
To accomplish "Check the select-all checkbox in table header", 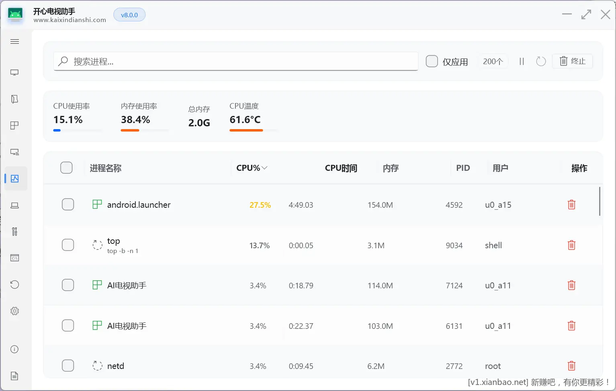I will [x=66, y=168].
